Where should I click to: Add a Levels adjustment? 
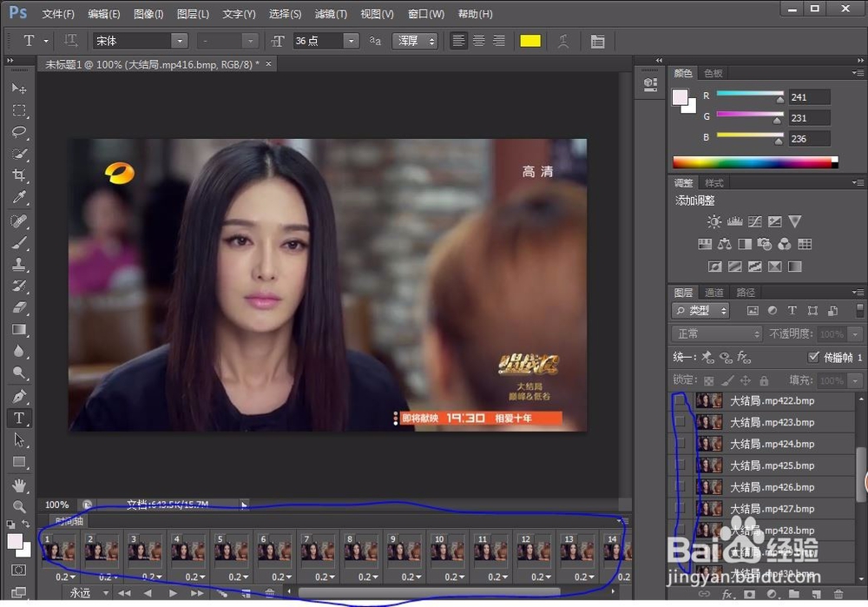(x=734, y=221)
